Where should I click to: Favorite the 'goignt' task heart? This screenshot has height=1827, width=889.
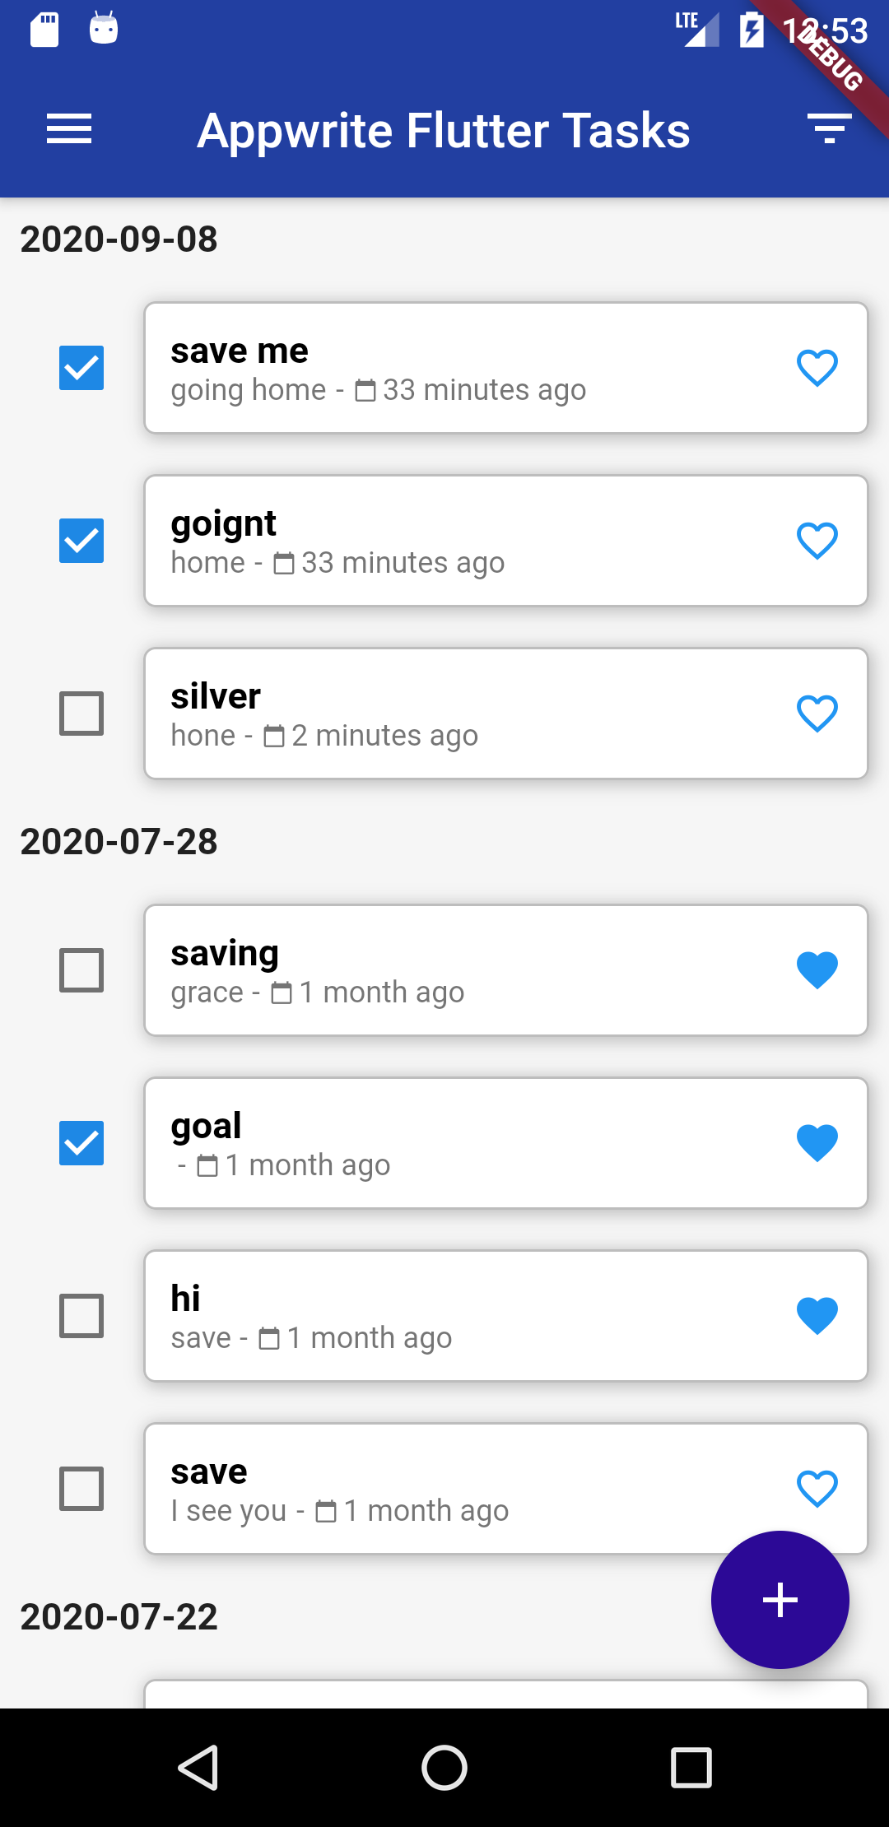817,541
